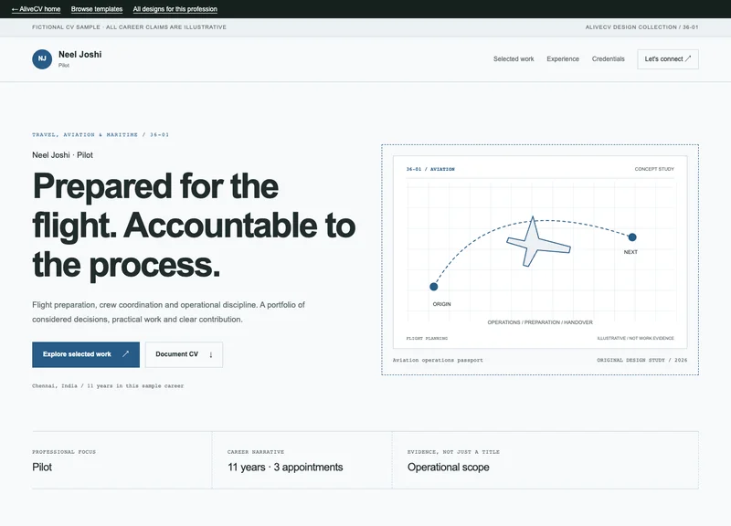
Task: Click 'PROFESSIONAL FOCUS' label
Action: 64,452
